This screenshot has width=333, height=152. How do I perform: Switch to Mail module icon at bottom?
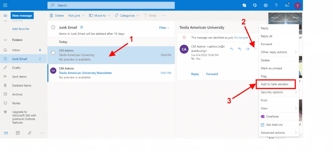point(6,133)
